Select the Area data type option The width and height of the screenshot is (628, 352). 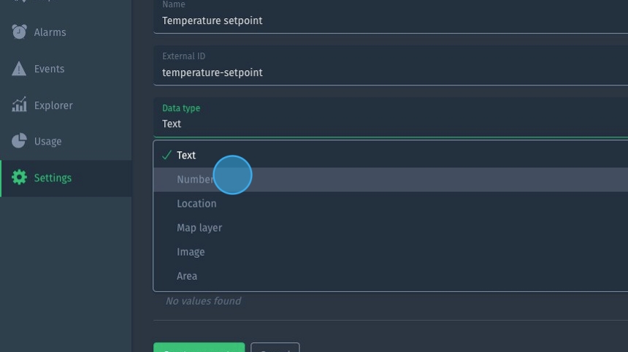187,276
